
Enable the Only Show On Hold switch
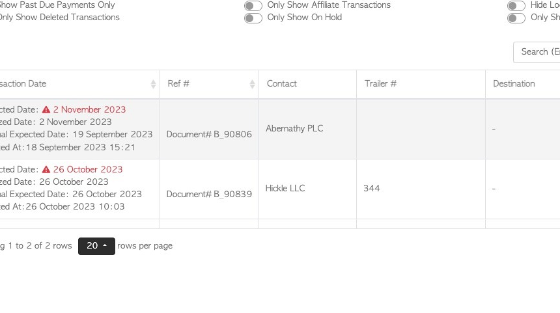pyautogui.click(x=253, y=18)
